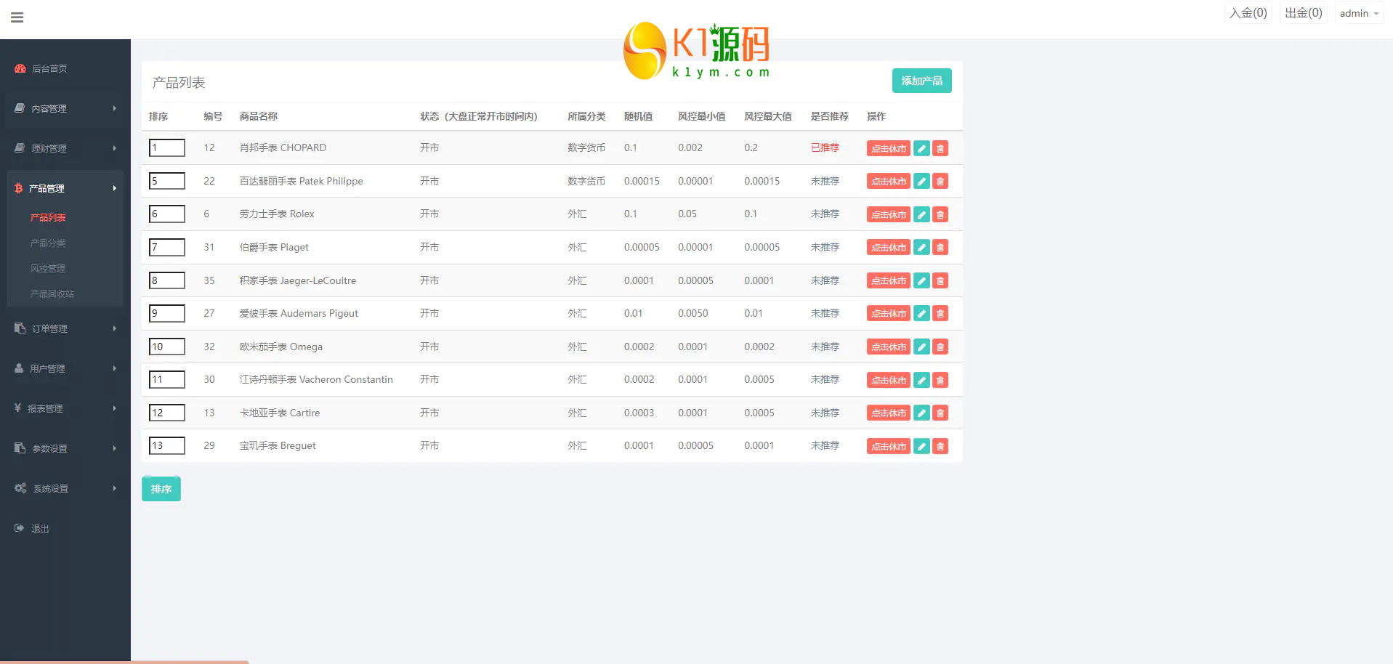This screenshot has height=664, width=1393.
Task: Toggle the hamburger sidebar menu icon
Action: (17, 17)
